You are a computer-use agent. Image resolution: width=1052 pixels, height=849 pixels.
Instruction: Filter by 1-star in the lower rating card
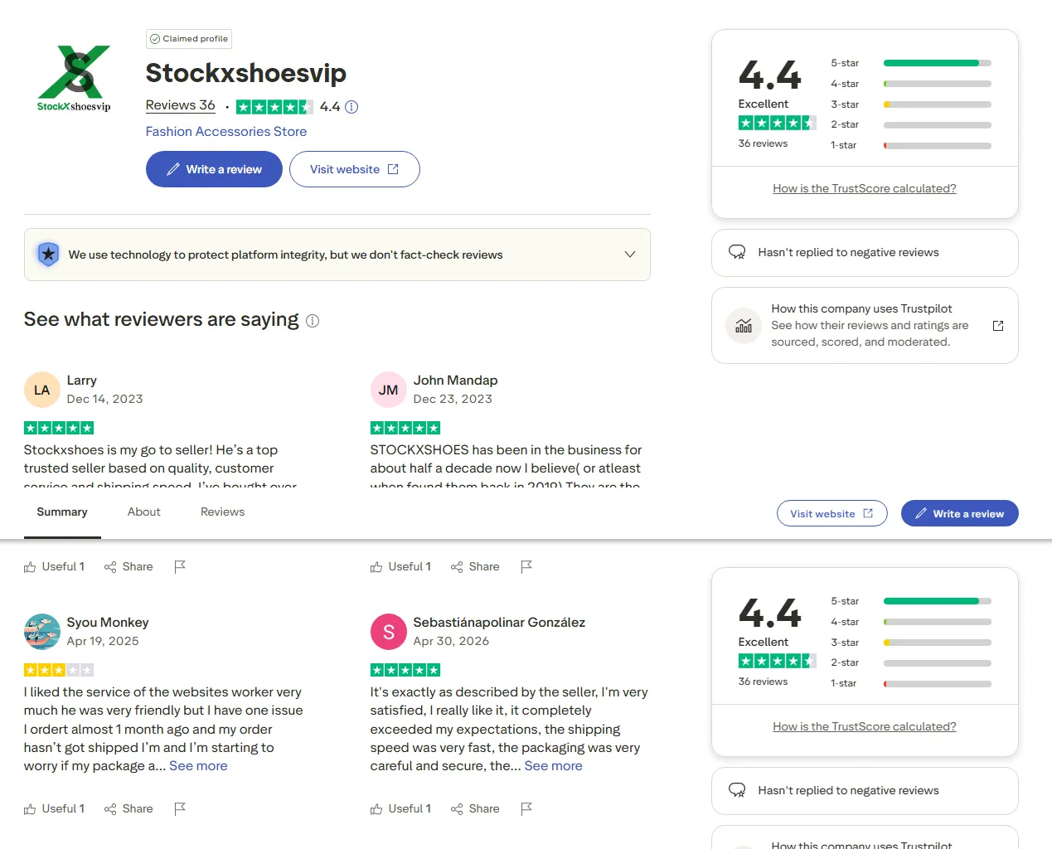point(911,683)
